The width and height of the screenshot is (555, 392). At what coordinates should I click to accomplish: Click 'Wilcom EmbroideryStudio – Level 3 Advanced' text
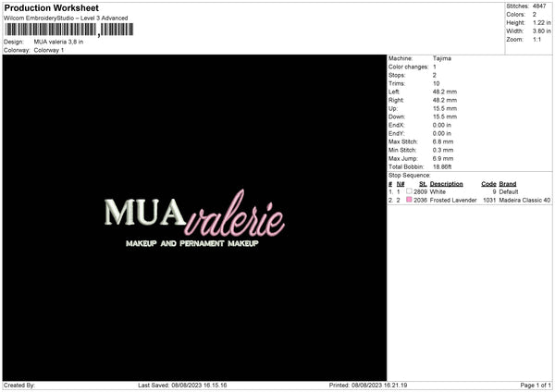click(66, 18)
